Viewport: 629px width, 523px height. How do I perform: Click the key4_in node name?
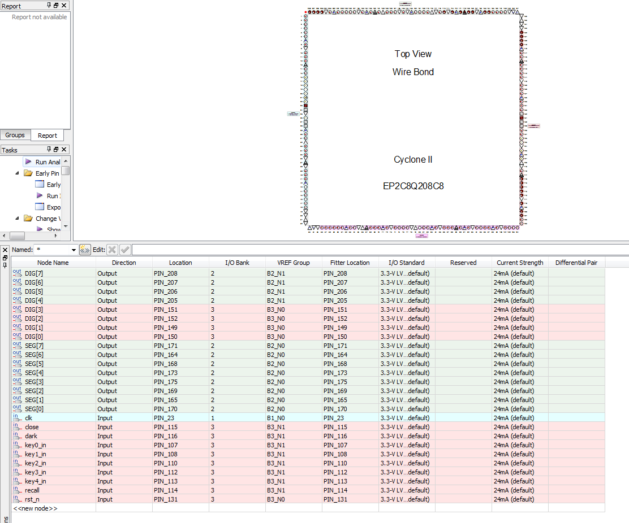[x=35, y=481]
